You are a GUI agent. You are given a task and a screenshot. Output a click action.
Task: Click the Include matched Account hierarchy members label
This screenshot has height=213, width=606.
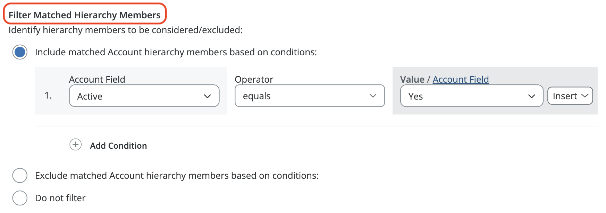176,52
